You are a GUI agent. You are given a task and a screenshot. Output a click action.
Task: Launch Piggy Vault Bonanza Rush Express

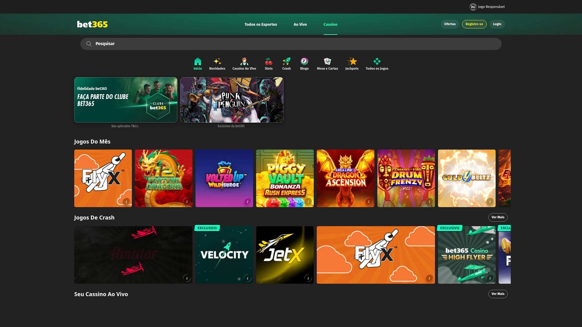[285, 178]
